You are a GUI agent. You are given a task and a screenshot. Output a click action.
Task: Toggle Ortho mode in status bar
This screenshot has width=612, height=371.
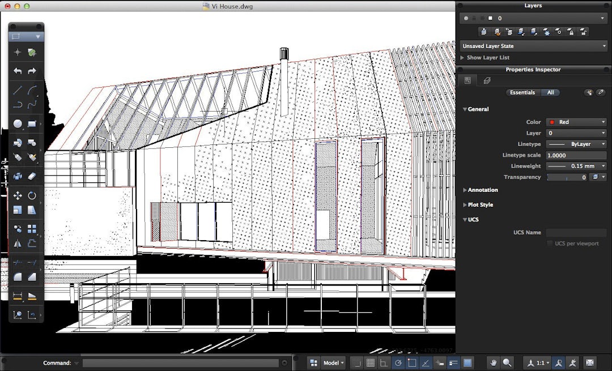(x=384, y=363)
